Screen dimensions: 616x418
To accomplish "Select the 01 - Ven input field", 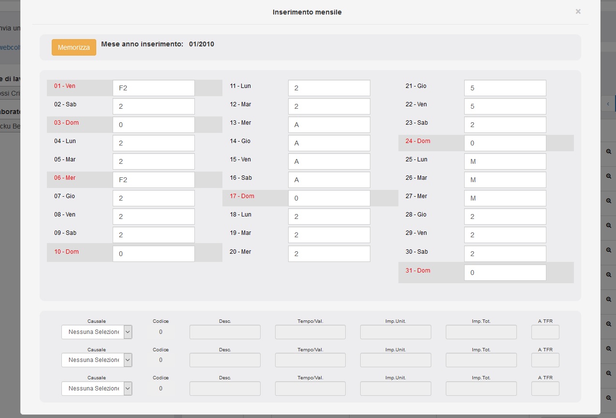I will pos(154,88).
